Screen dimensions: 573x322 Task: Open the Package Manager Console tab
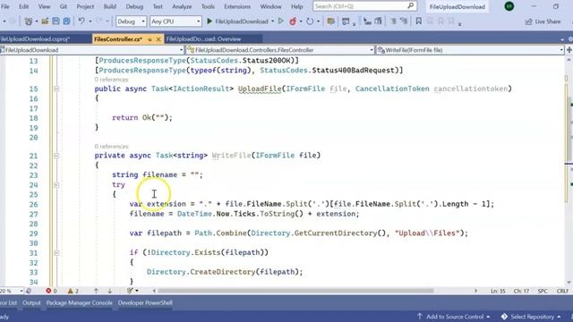(79, 303)
